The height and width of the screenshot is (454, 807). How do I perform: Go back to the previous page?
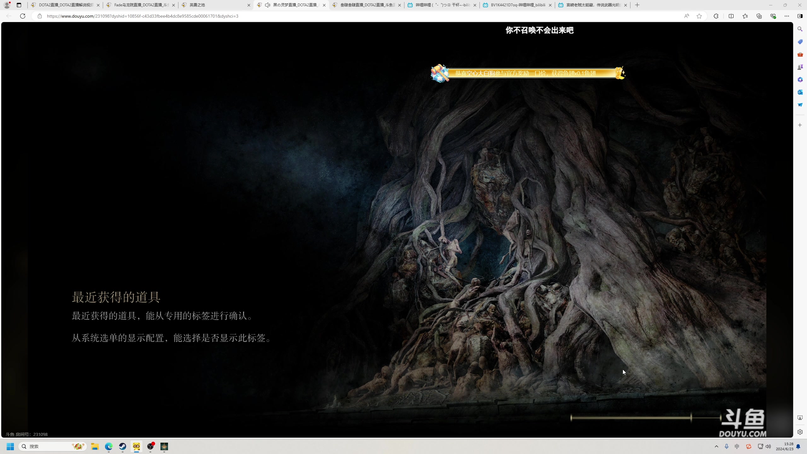(9, 16)
